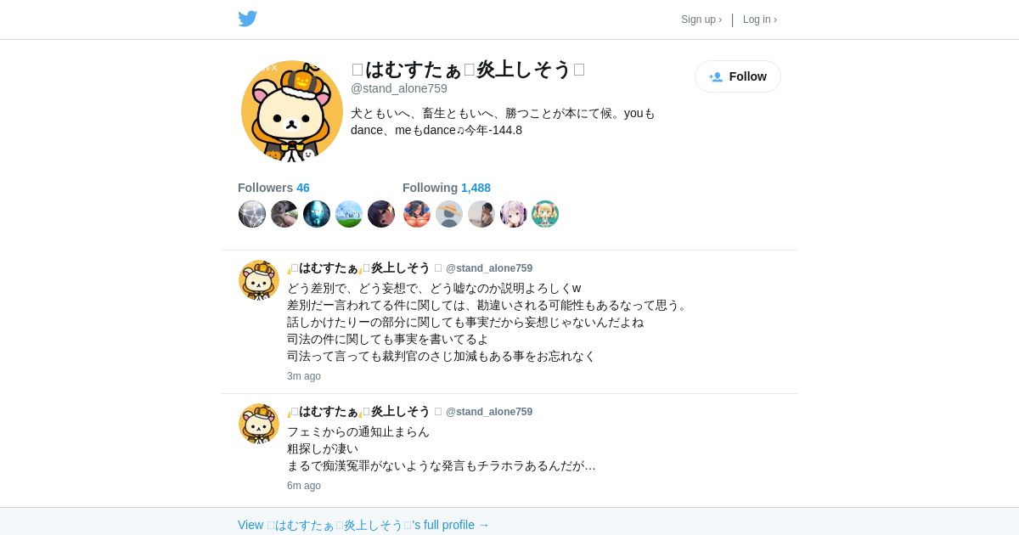View the full profile link
Viewport: 1019px width, 535px height.
tap(363, 525)
